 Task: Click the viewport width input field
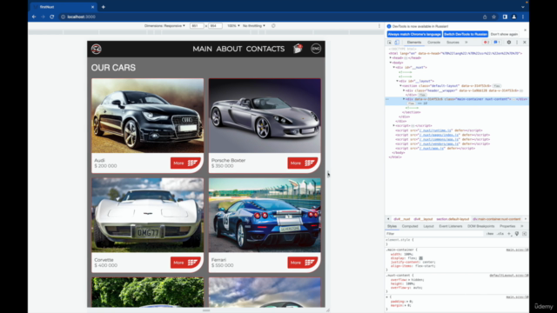[x=197, y=26]
